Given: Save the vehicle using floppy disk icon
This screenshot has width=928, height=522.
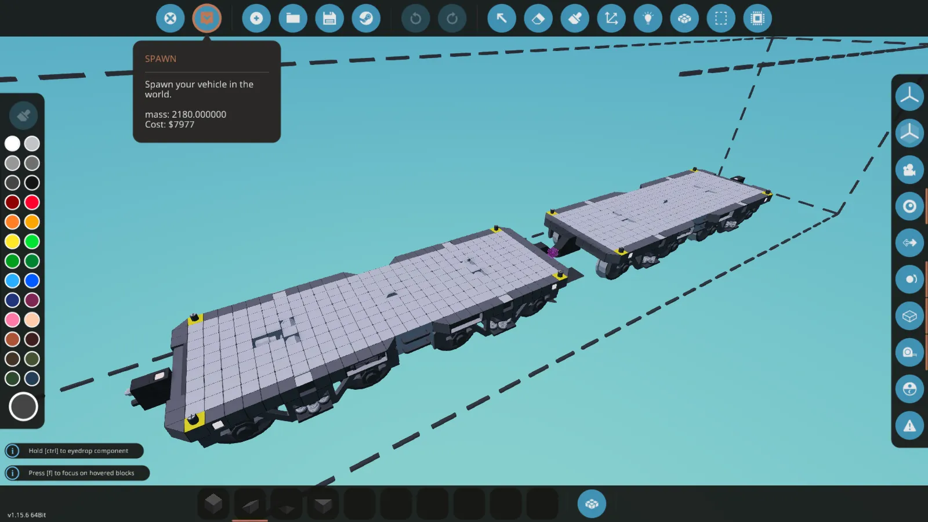Looking at the screenshot, I should tap(329, 19).
